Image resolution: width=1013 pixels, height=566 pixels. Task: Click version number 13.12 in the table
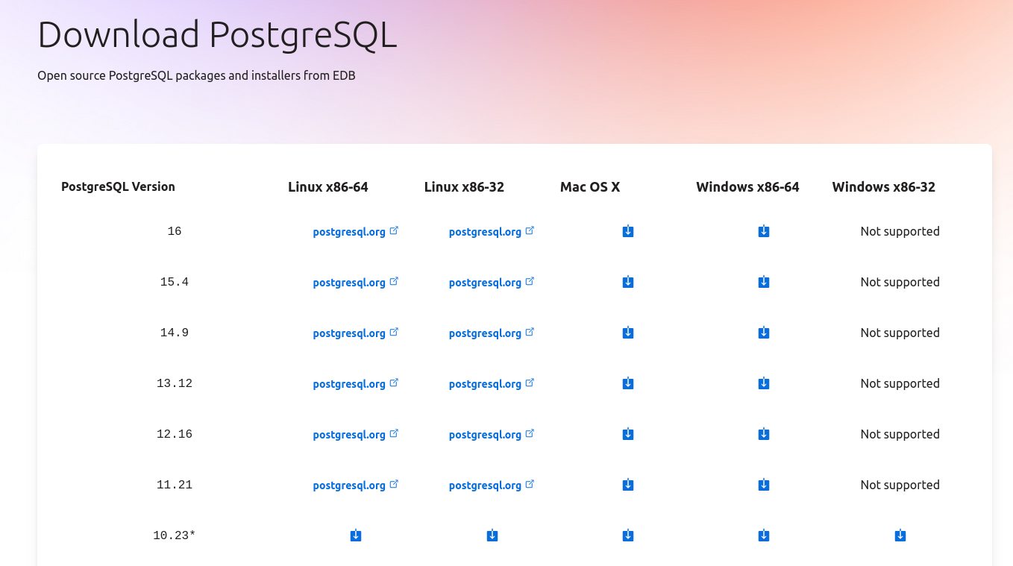click(175, 383)
